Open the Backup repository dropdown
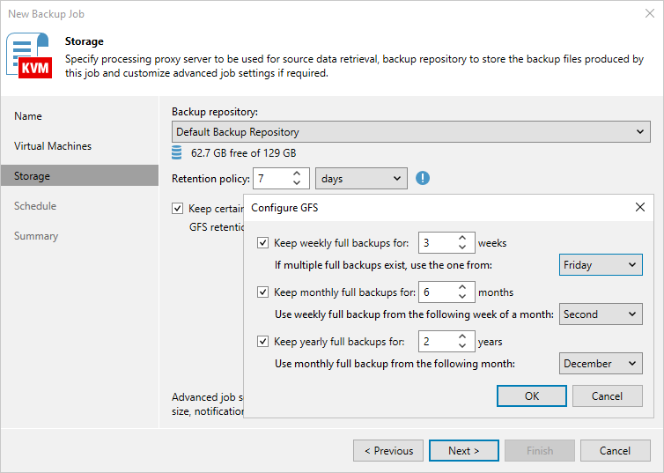Viewport: 664px width, 473px height. pyautogui.click(x=411, y=132)
